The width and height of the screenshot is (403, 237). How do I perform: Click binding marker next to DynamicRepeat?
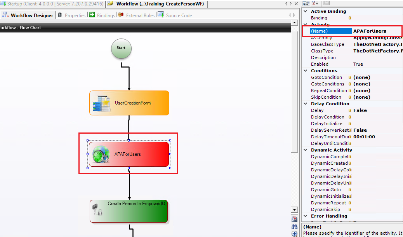tap(349, 203)
